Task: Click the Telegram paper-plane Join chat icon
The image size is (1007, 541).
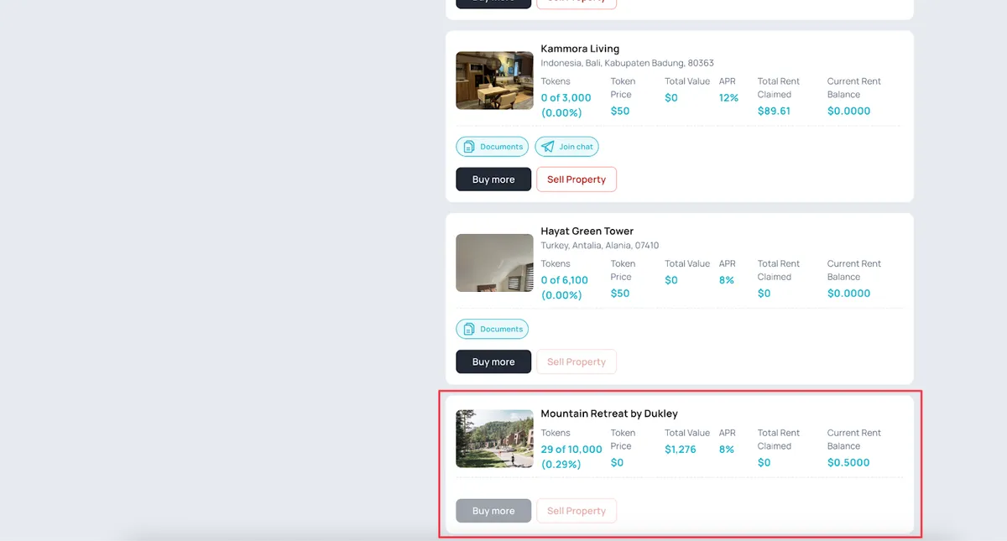Action: [x=548, y=147]
